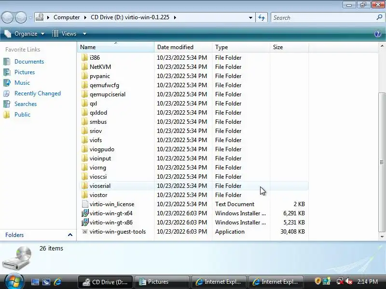The width and height of the screenshot is (386, 289).
Task: Open the Organize dropdown menu
Action: pyautogui.click(x=25, y=34)
